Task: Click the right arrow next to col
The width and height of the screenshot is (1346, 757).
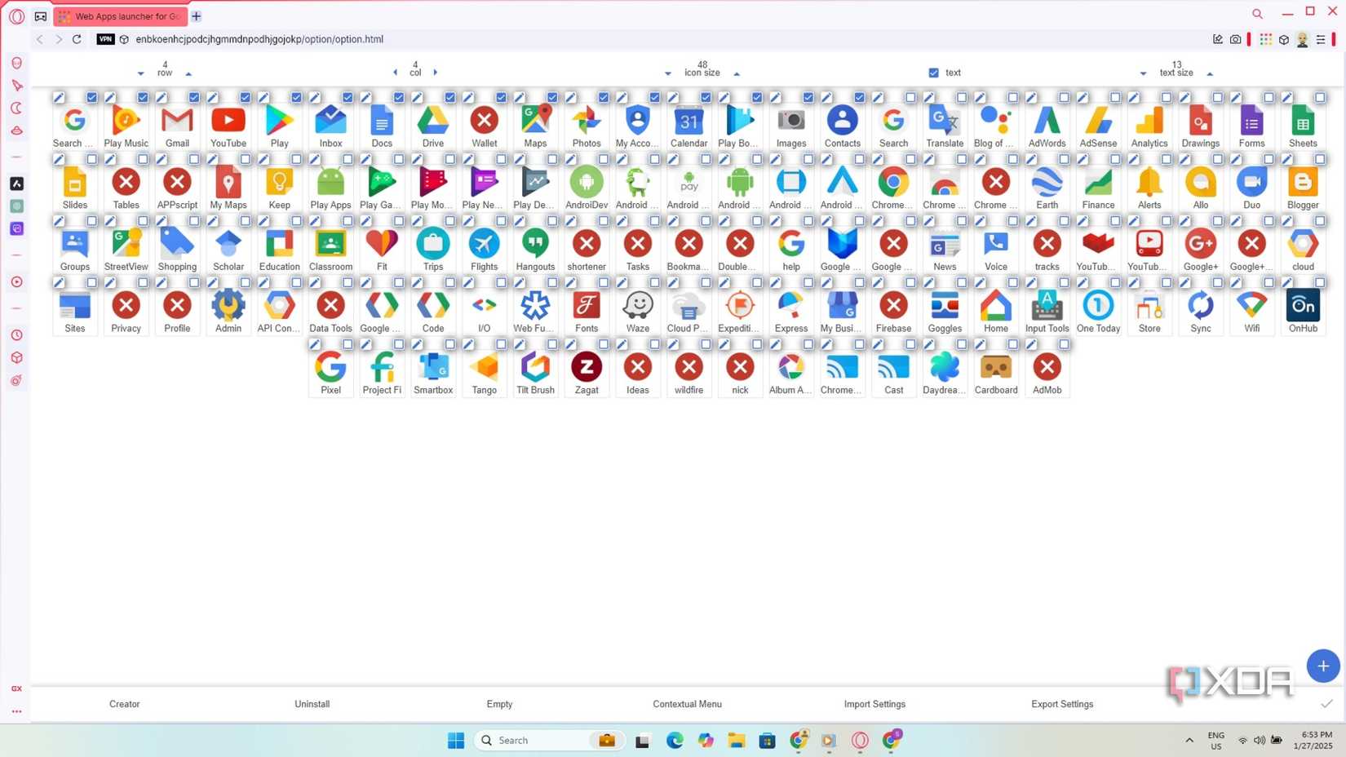Action: coord(436,72)
